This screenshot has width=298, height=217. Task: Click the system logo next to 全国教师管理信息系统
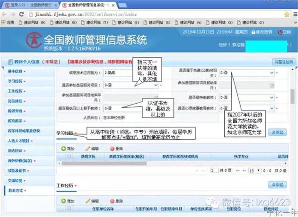tap(34, 39)
